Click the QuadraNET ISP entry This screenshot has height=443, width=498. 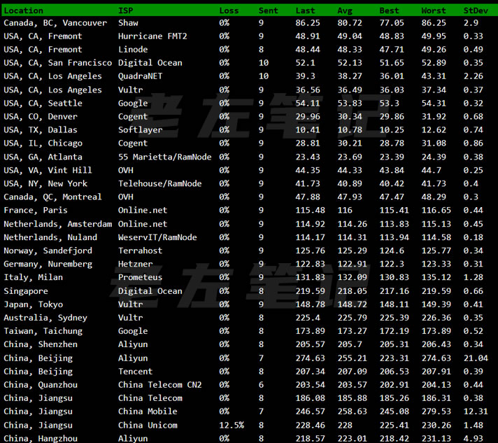140,76
